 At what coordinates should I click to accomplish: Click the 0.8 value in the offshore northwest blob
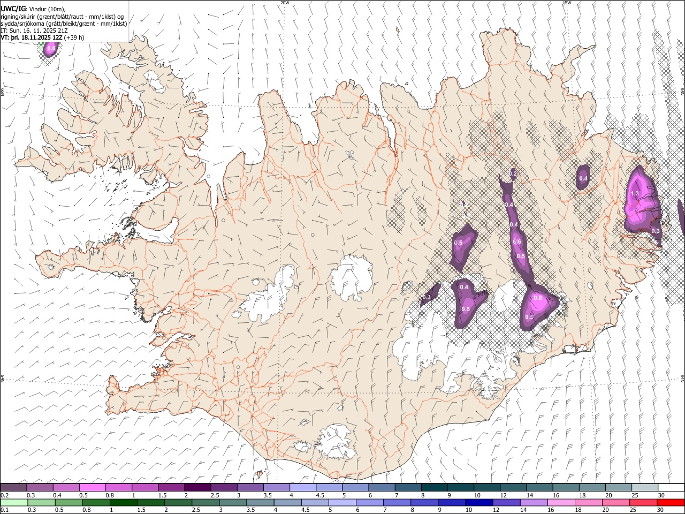(51, 49)
